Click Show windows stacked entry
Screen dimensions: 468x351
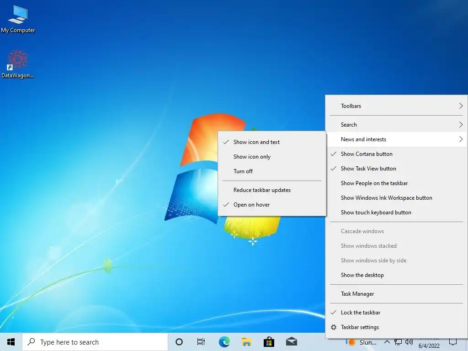(396, 246)
